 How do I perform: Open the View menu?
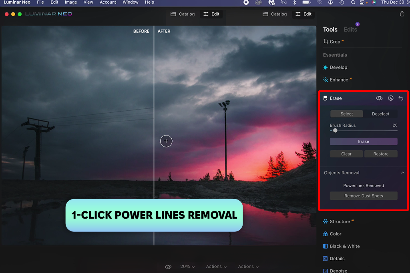pyautogui.click(x=88, y=2)
